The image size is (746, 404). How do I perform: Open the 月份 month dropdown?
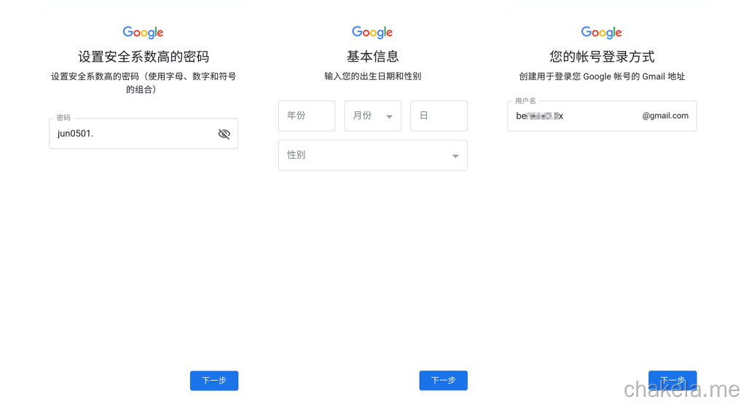(x=373, y=116)
